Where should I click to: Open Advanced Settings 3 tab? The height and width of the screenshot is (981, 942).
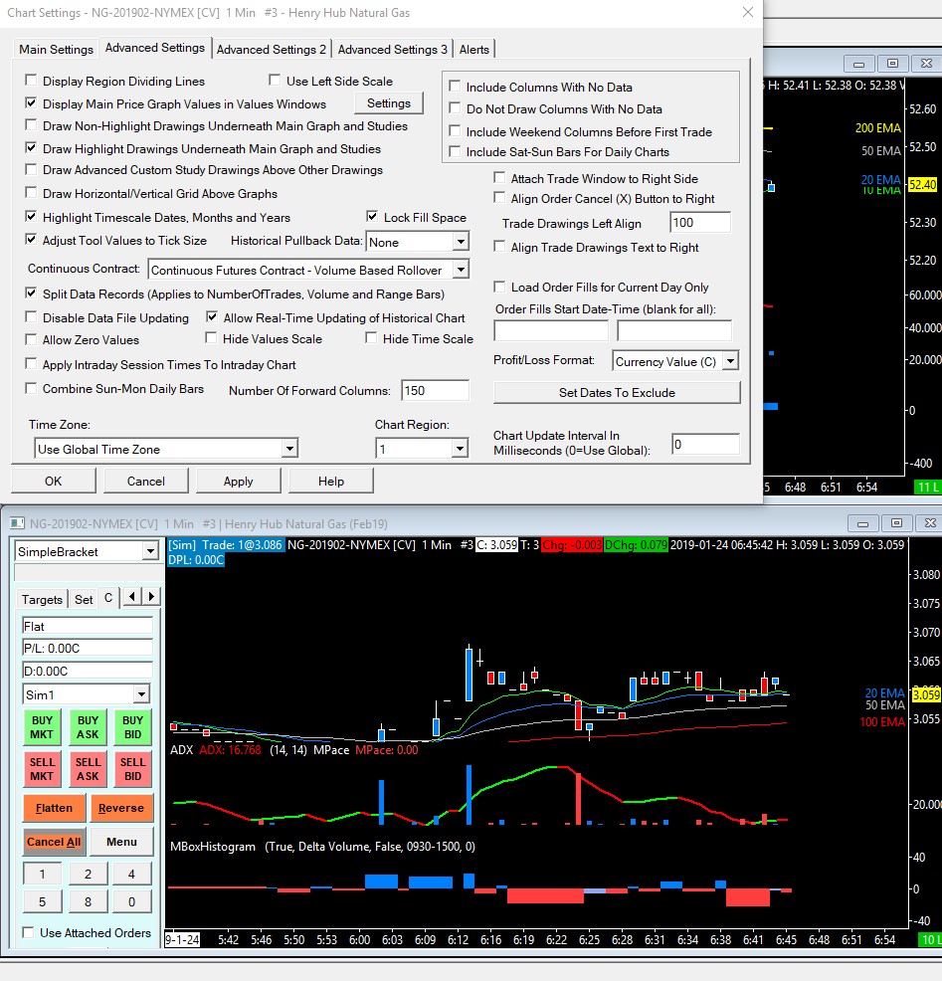392,50
